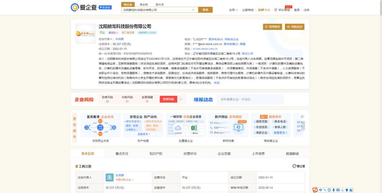Viewport: 382px width, 193px height.
Task: Switch to the 重点关注 tab
Action: point(122,154)
